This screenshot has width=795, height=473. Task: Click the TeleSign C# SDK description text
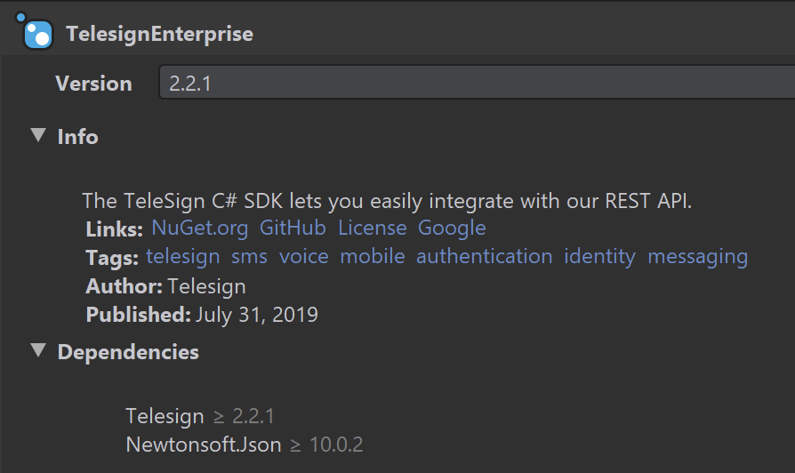(x=387, y=201)
